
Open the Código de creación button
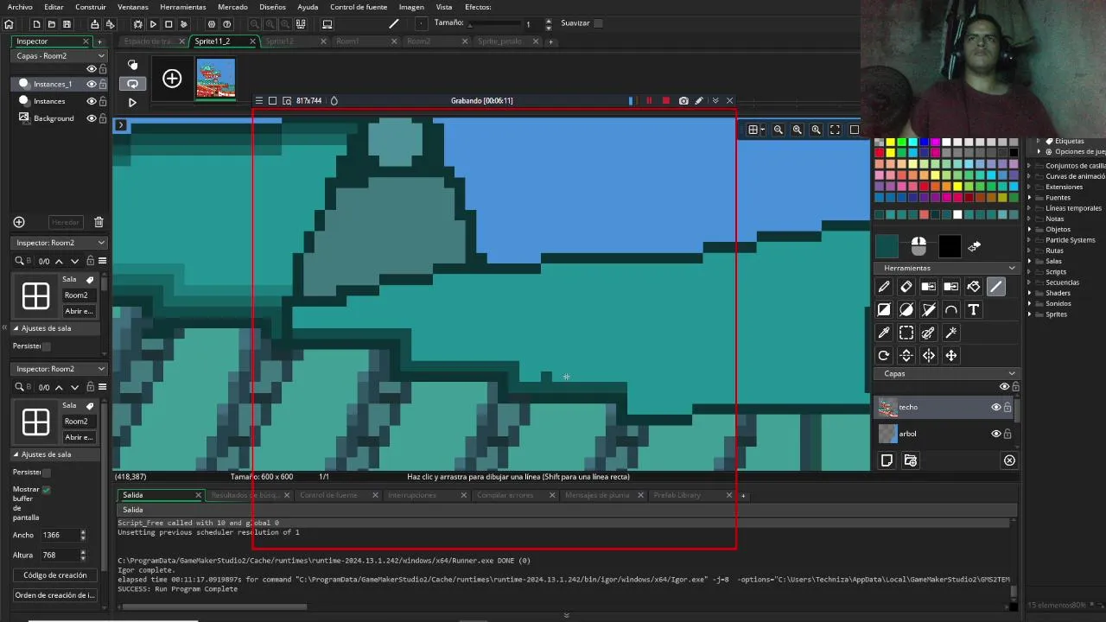(55, 575)
